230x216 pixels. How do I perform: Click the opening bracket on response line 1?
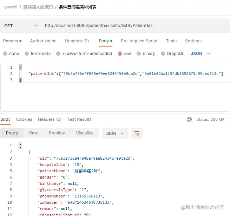20,146
